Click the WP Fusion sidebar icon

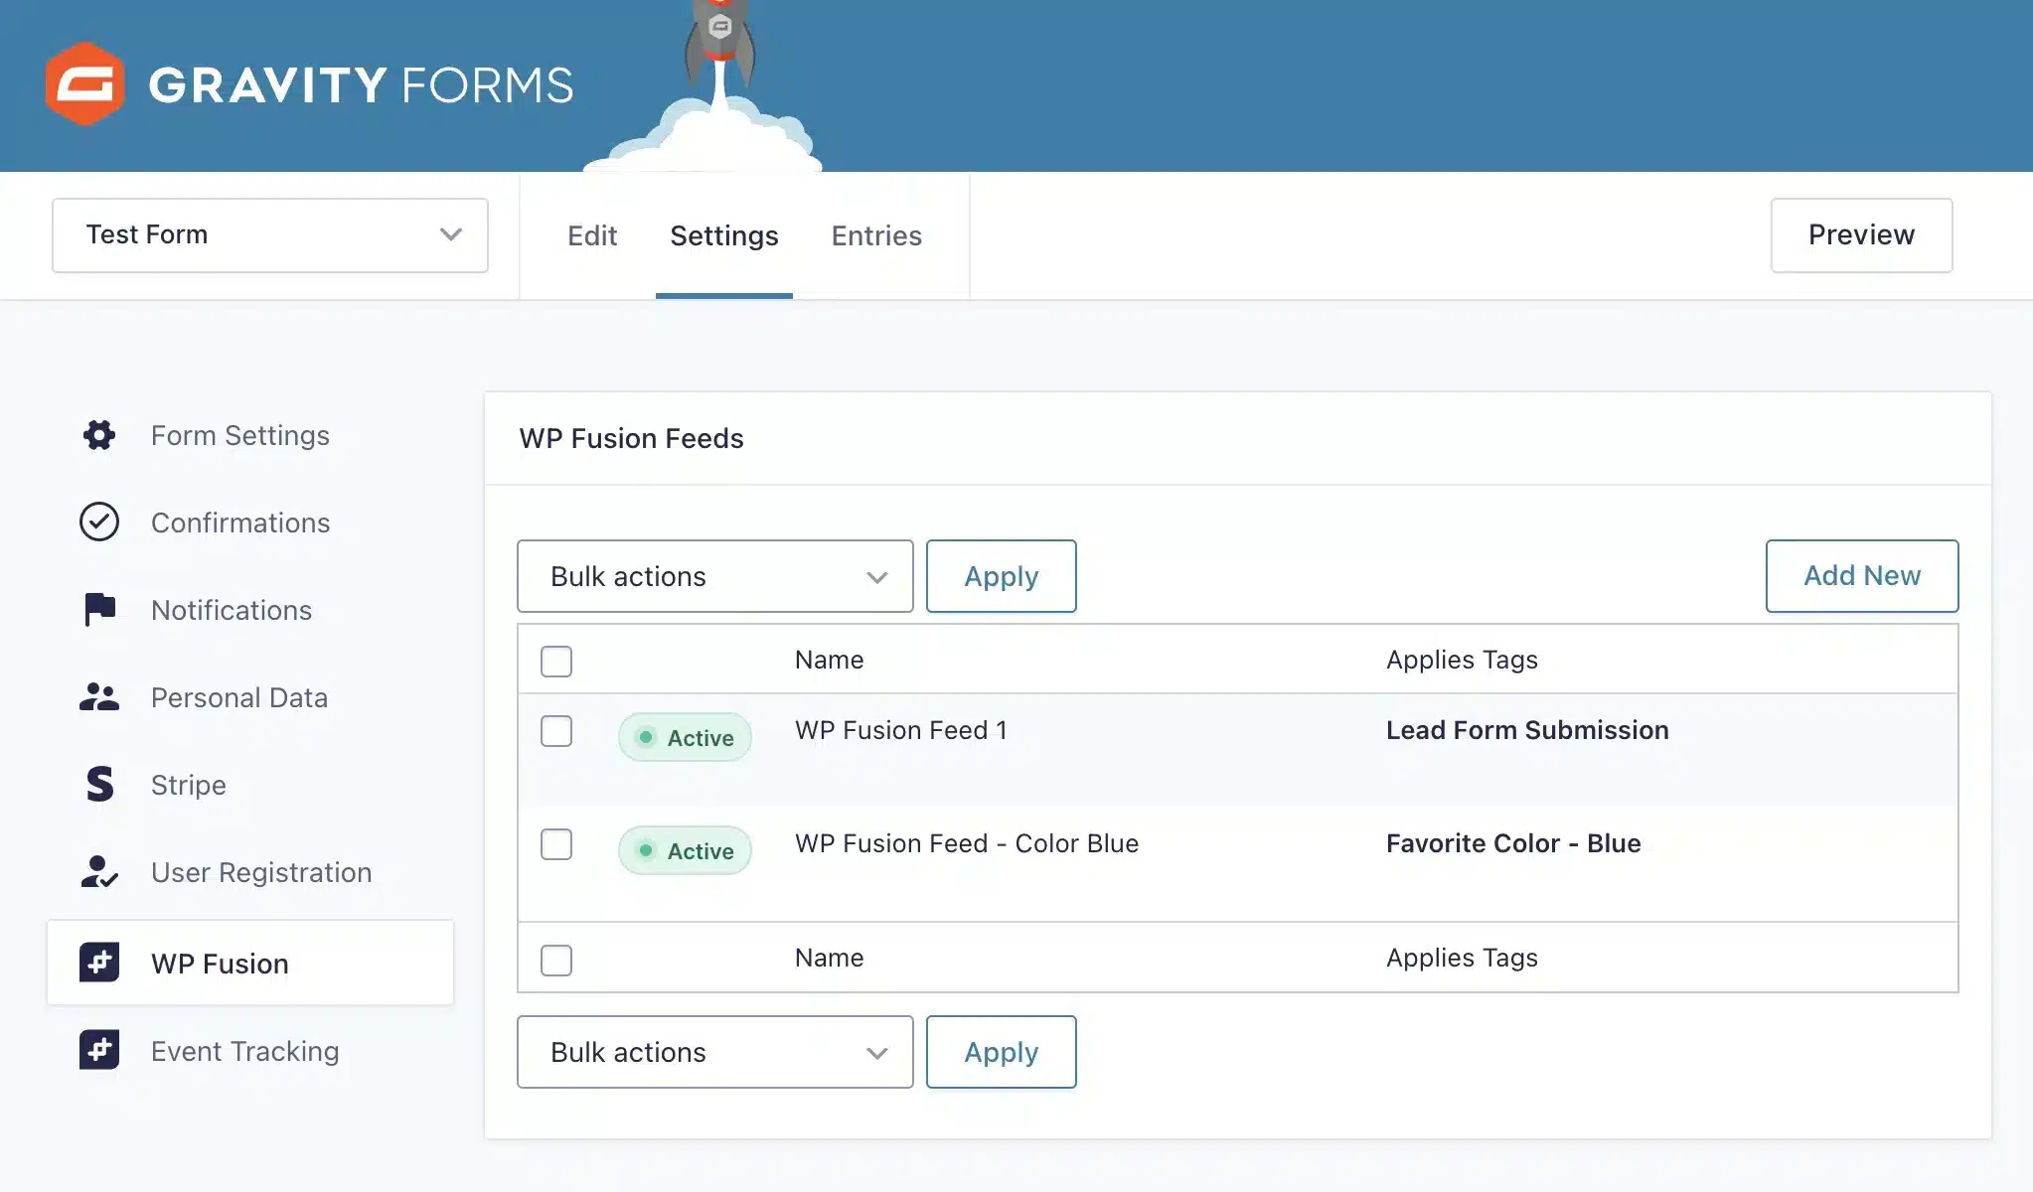(97, 963)
